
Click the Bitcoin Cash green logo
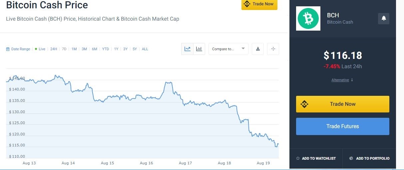coord(308,18)
